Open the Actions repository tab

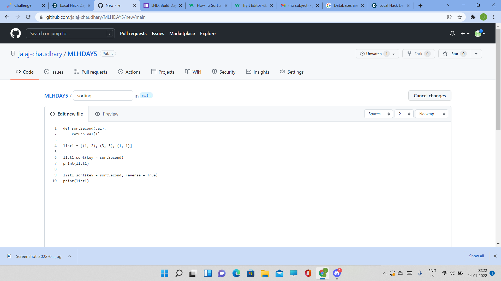click(129, 72)
